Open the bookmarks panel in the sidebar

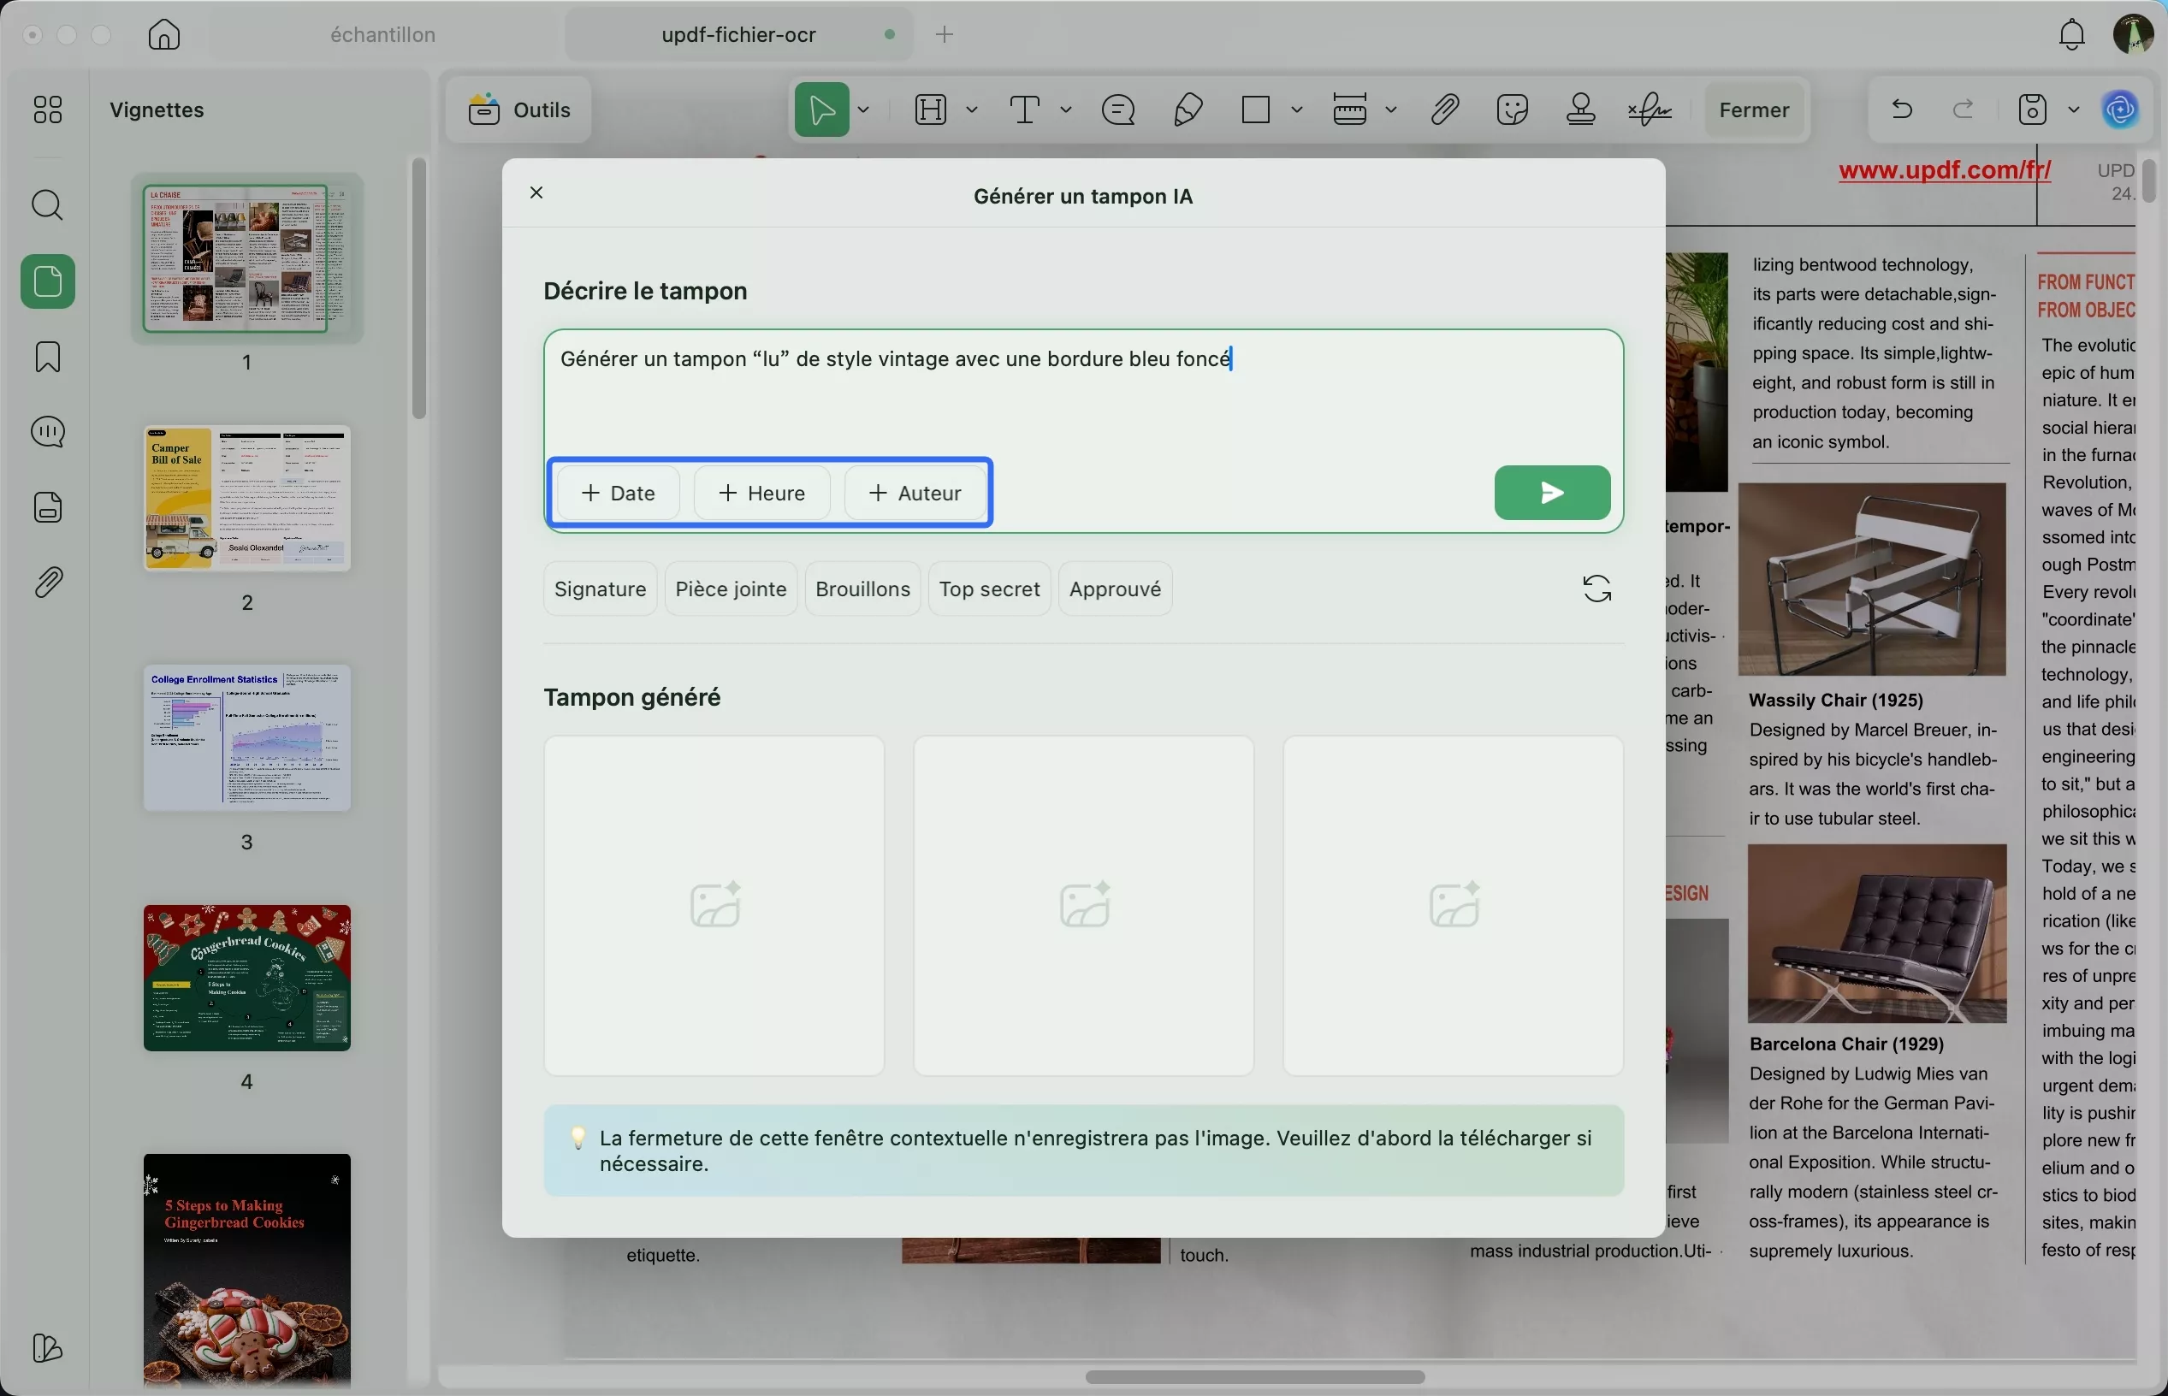click(x=47, y=358)
